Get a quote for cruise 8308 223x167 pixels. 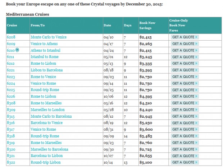[185, 103]
